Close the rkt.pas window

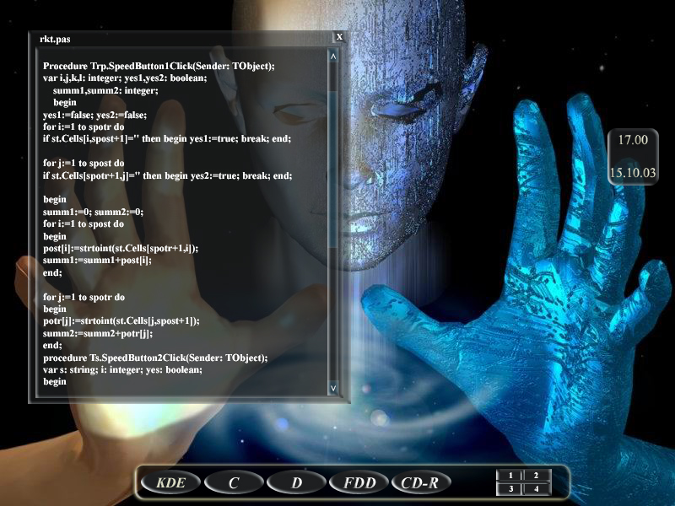[x=339, y=37]
